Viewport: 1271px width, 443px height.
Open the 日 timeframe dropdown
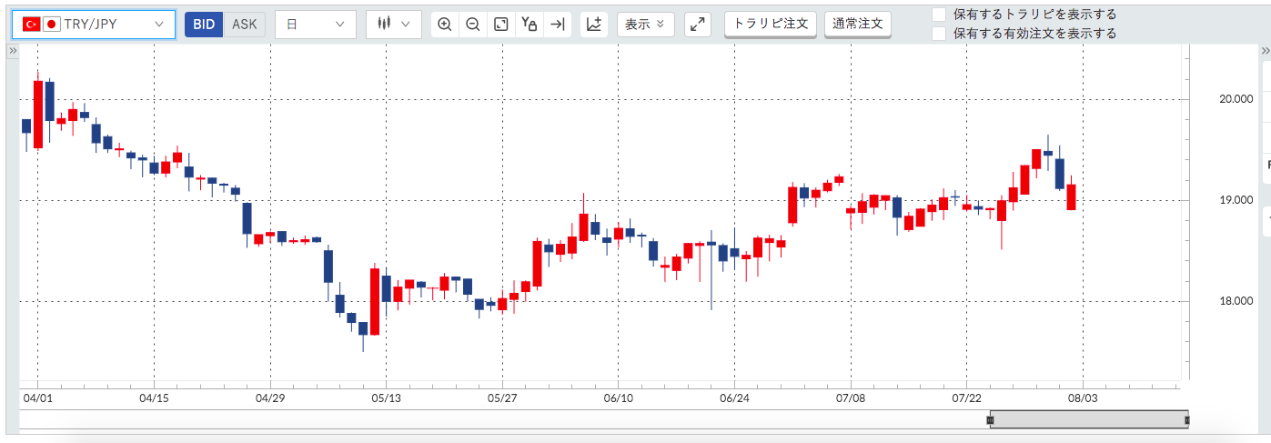(315, 25)
